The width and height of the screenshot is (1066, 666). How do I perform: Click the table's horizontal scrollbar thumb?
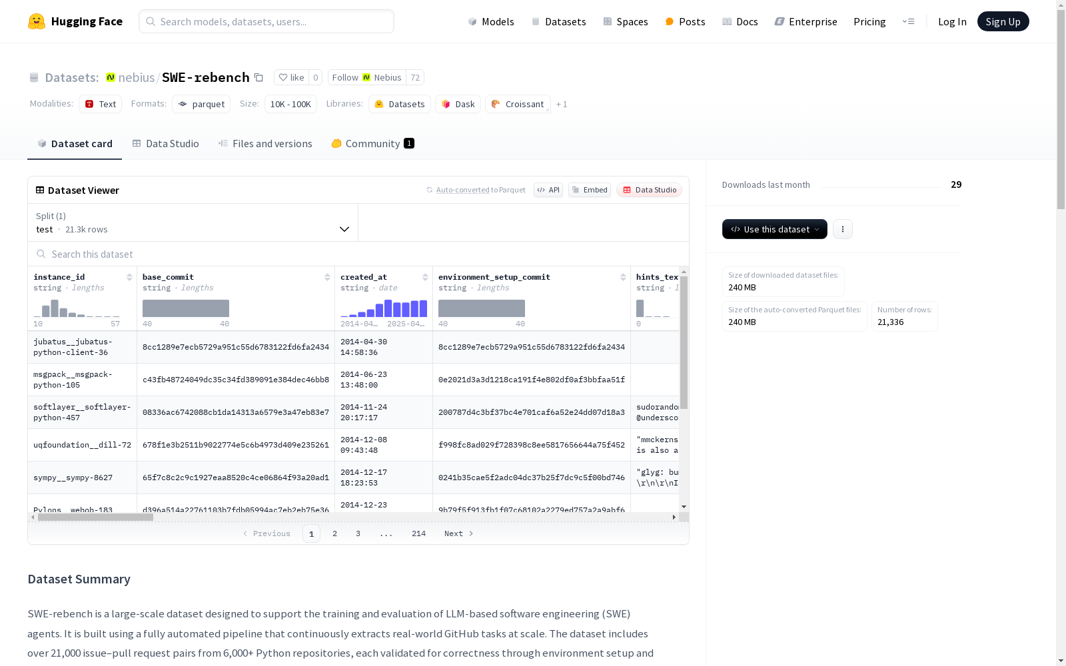click(95, 517)
